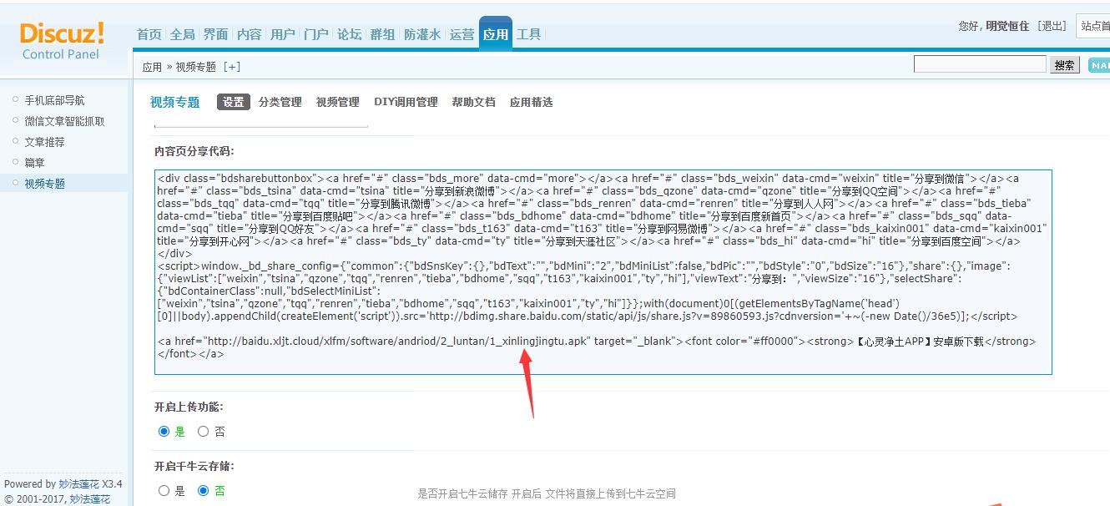Select 否 for 开启千牛云存储
Viewport: 1110px width, 506px height.
point(204,491)
